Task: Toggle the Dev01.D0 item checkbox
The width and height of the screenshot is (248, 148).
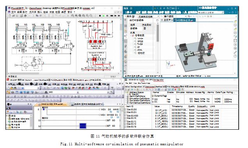Action: coord(126,109)
